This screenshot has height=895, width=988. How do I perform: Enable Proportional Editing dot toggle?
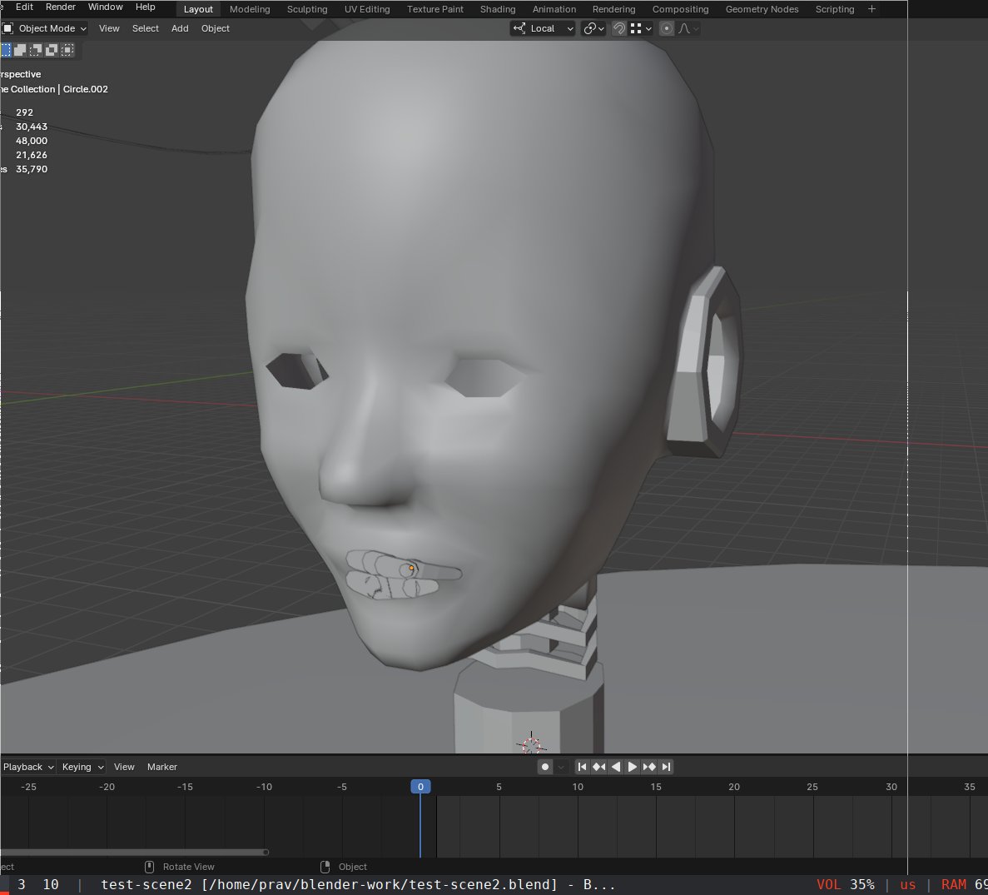[666, 28]
